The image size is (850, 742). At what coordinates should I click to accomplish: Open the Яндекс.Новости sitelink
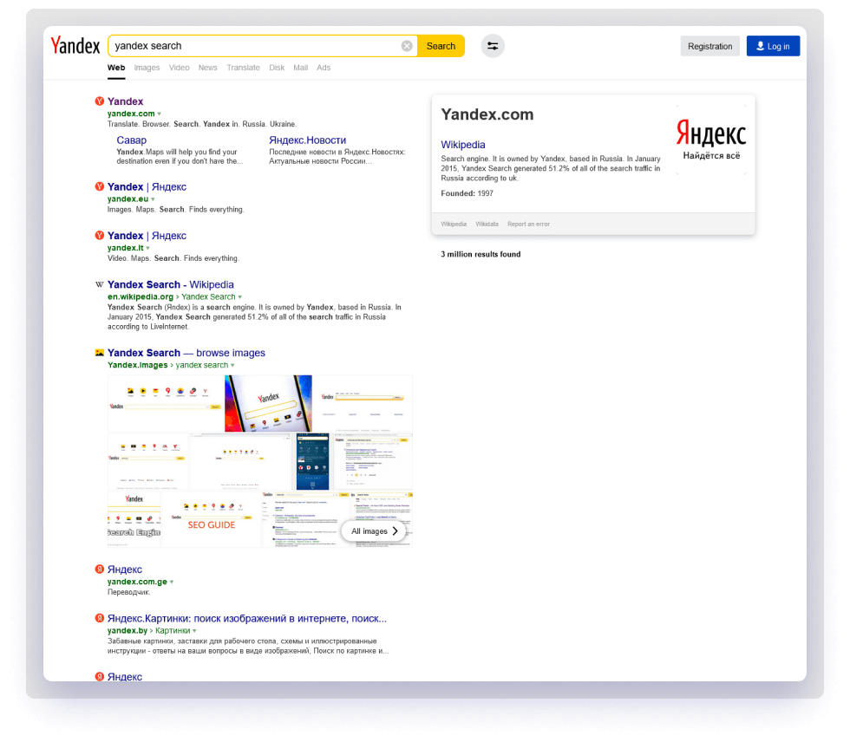click(x=307, y=140)
